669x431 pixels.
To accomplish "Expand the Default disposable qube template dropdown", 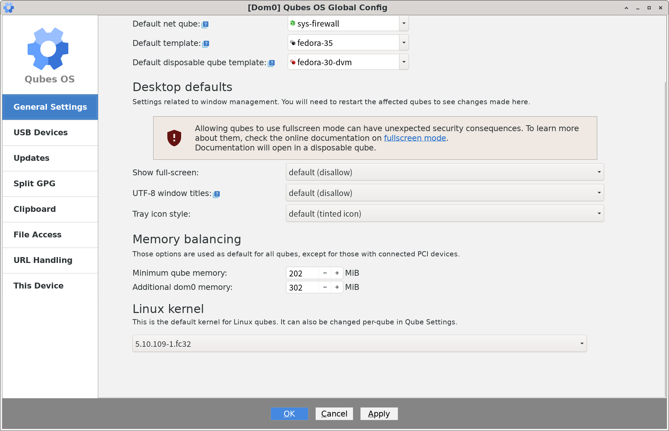I will click(x=403, y=62).
